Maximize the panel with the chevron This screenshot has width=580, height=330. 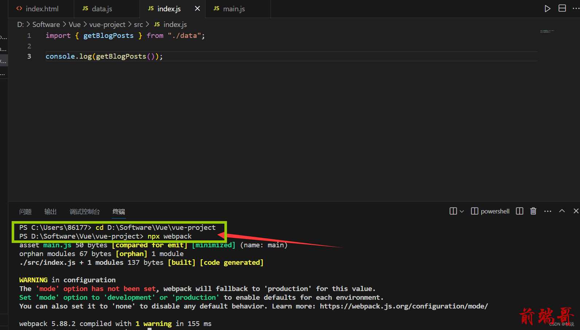[x=562, y=211]
